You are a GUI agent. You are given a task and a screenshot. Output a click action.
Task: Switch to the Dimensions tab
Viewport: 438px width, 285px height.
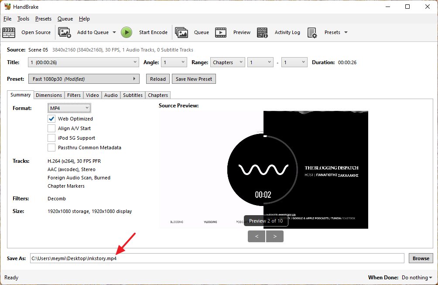(x=49, y=95)
